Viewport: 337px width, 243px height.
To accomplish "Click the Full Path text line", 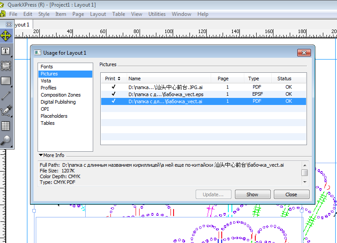I will point(162,165).
